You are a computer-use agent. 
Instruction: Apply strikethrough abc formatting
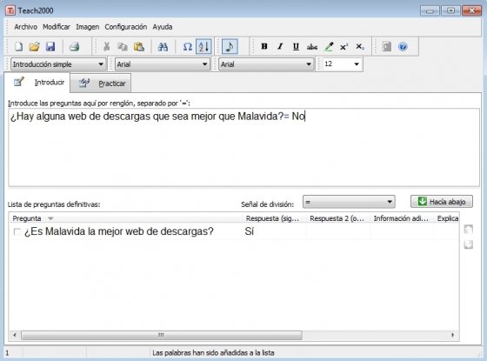[x=312, y=47]
